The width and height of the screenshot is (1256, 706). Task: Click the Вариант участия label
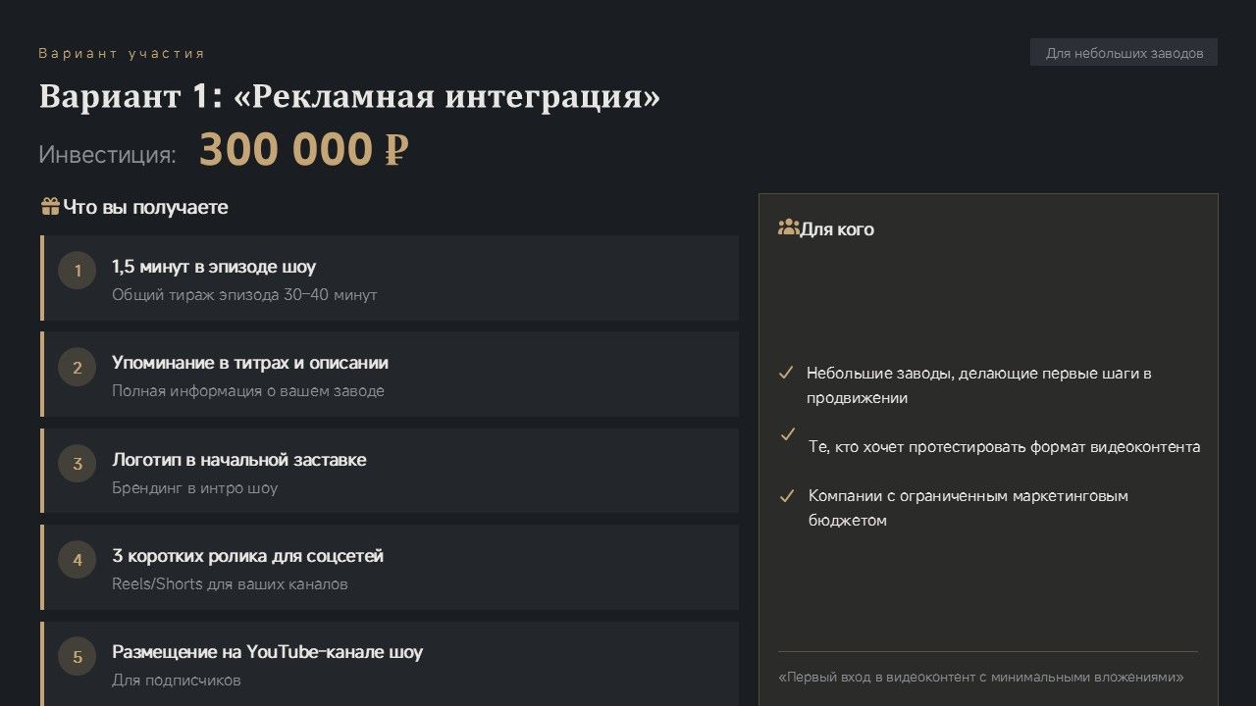coord(122,53)
